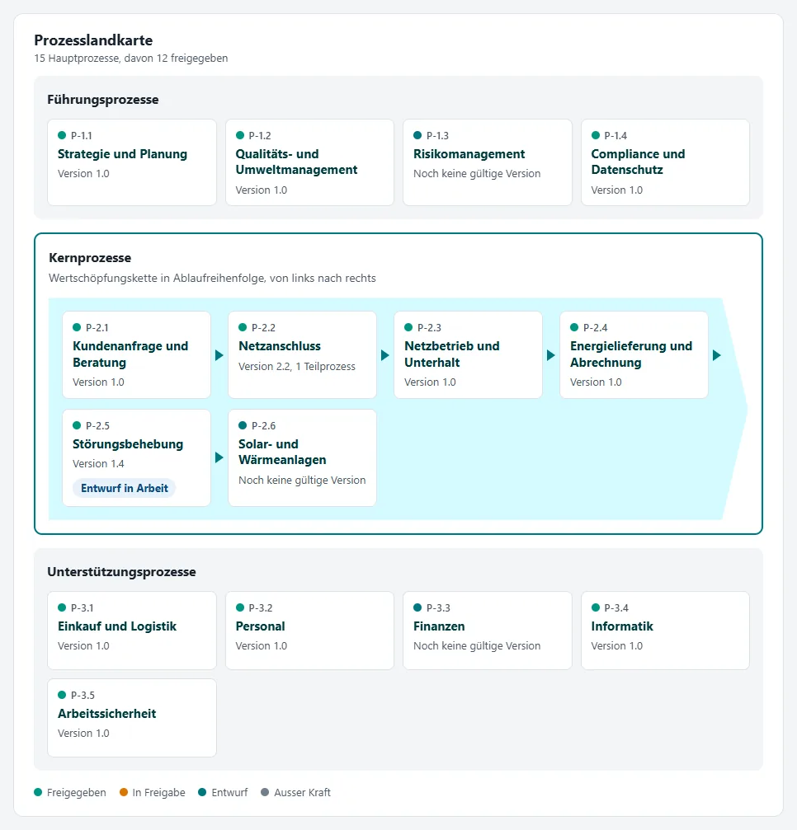
Task: Click the status dot next to P-1.4
Action: pyautogui.click(x=596, y=135)
